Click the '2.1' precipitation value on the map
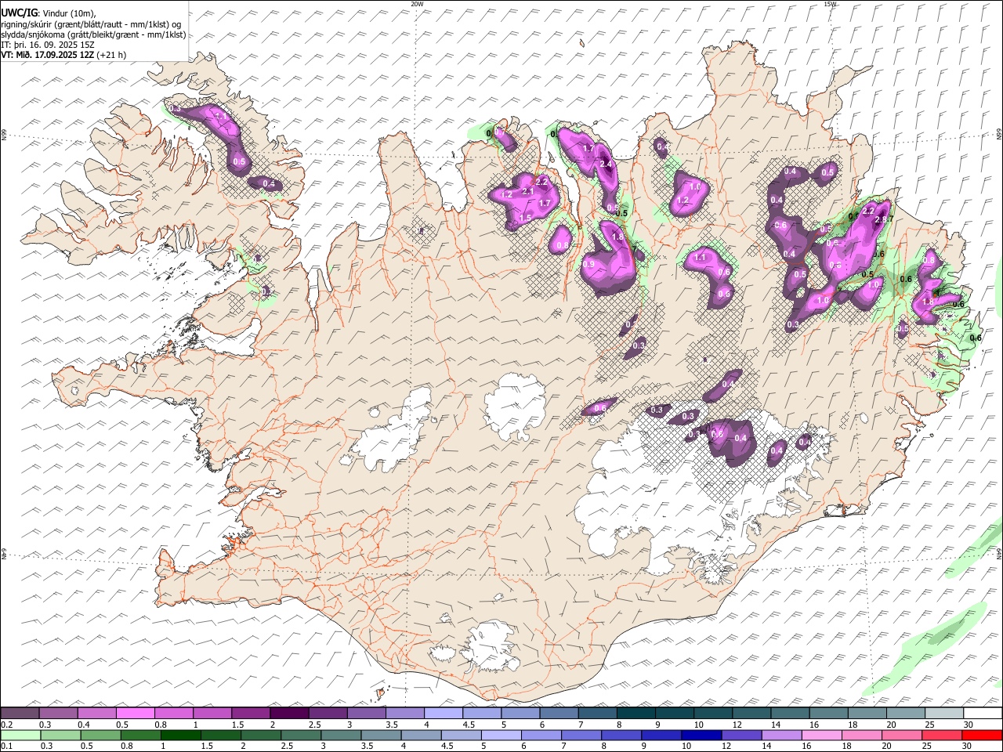This screenshot has width=1003, height=752. 527,192
